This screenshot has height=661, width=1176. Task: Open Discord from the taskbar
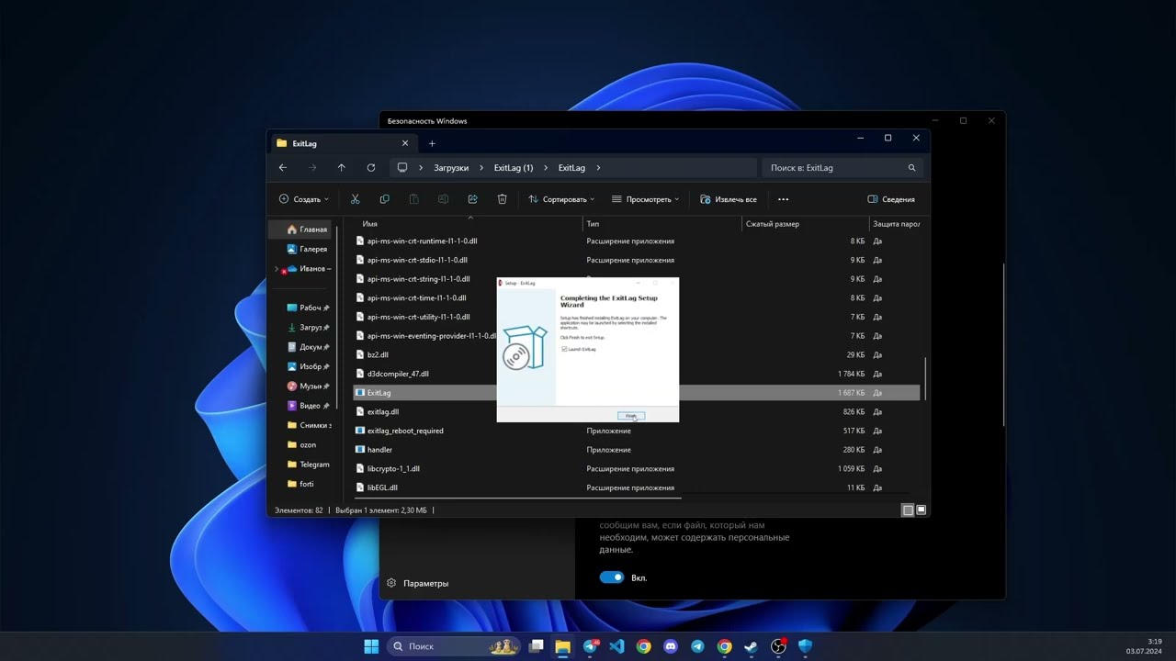[671, 646]
